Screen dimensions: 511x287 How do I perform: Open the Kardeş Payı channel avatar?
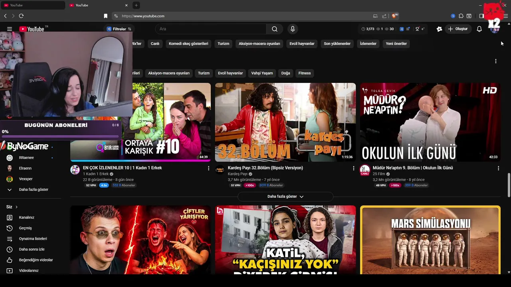pos(220,170)
